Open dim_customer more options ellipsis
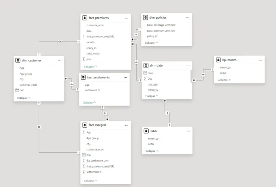276x187 pixels. [59, 61]
